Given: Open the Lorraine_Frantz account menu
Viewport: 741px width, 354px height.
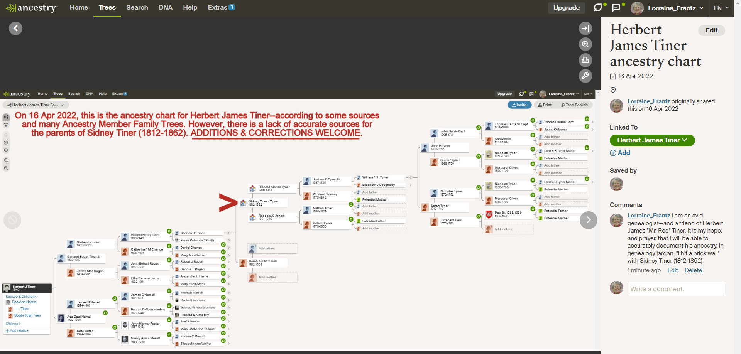Looking at the screenshot, I should click(672, 8).
